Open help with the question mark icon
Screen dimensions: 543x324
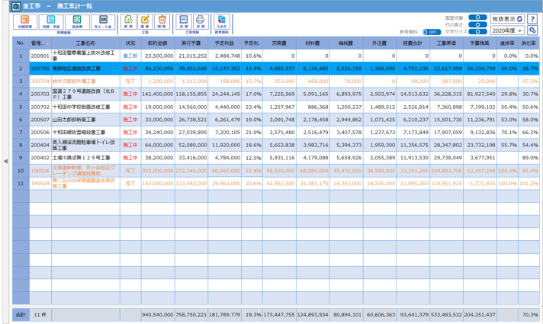point(532,18)
